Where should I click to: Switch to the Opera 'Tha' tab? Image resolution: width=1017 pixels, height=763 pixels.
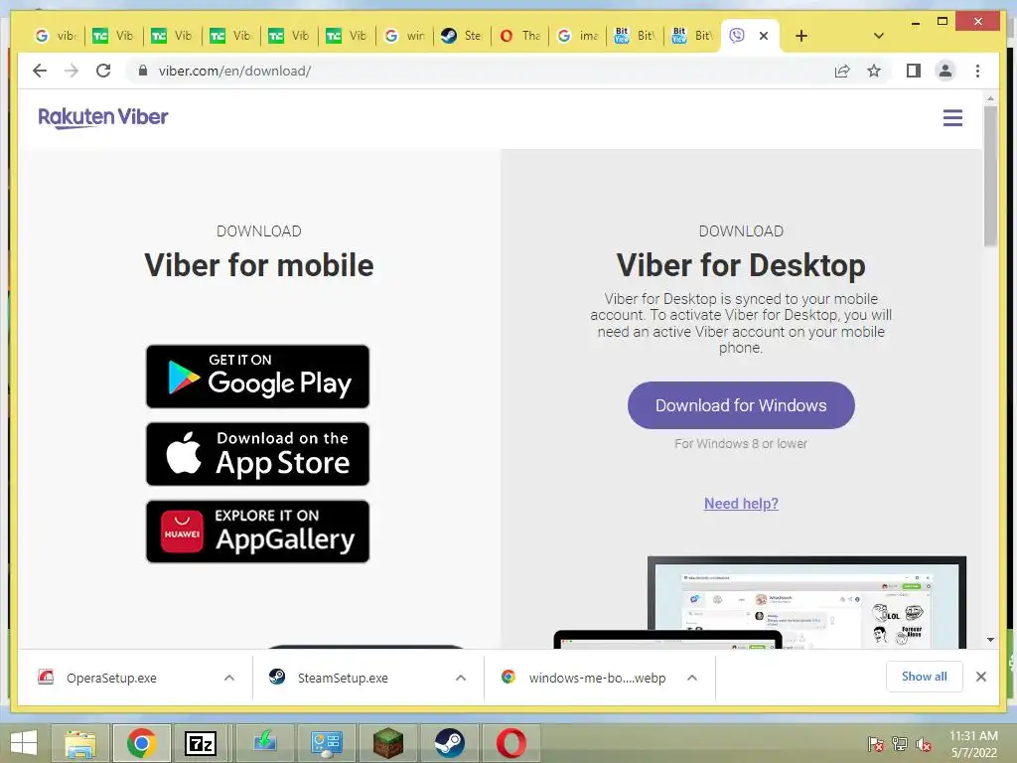[x=520, y=36]
